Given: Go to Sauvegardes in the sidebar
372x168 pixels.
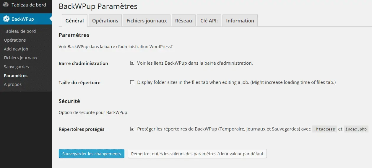Looking at the screenshot, I should click(16, 67).
